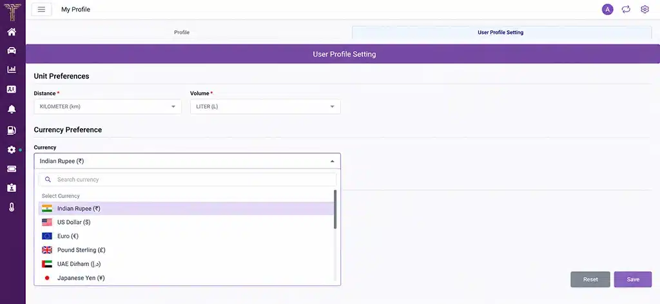Open the fuel pump icon in sidebar
660x304 pixels.
click(x=12, y=130)
